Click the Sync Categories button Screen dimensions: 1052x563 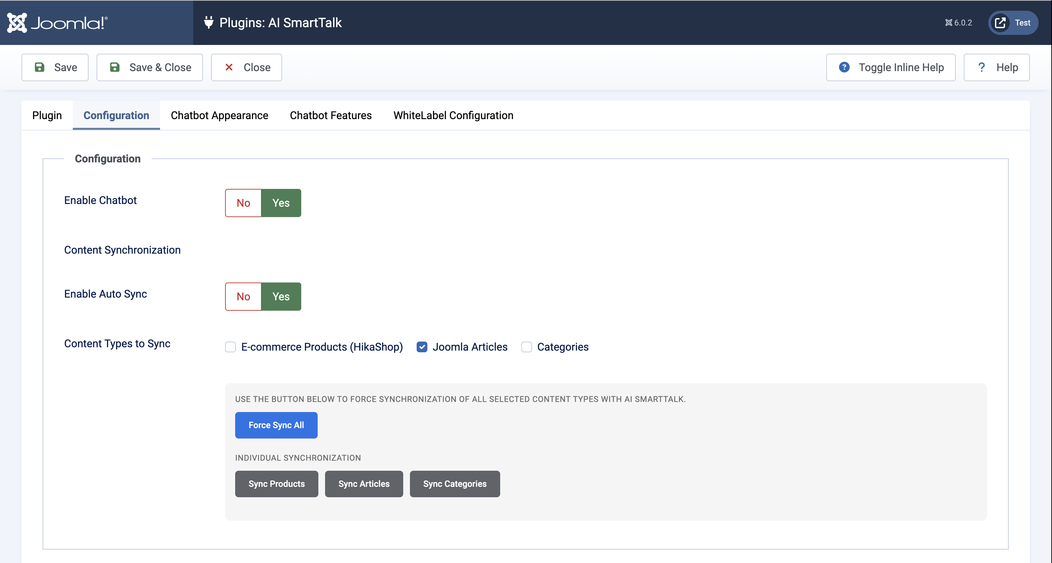455,484
